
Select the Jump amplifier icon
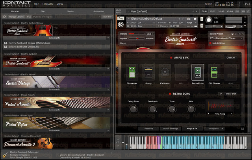(x=148, y=72)
